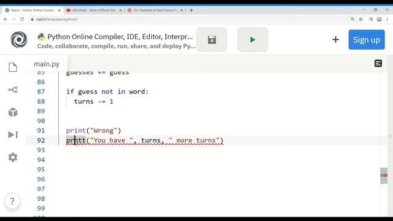Viewport: 393px width, 221px height.
Task: Switch to the Examples of Real Python tab
Action: [155, 10]
